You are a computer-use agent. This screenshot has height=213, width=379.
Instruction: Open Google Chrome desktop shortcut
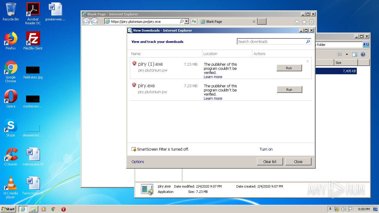[11, 72]
